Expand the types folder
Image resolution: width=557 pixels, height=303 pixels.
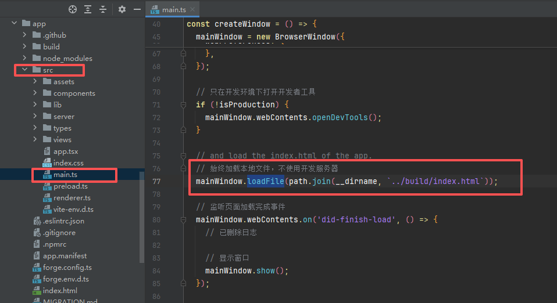pos(35,128)
